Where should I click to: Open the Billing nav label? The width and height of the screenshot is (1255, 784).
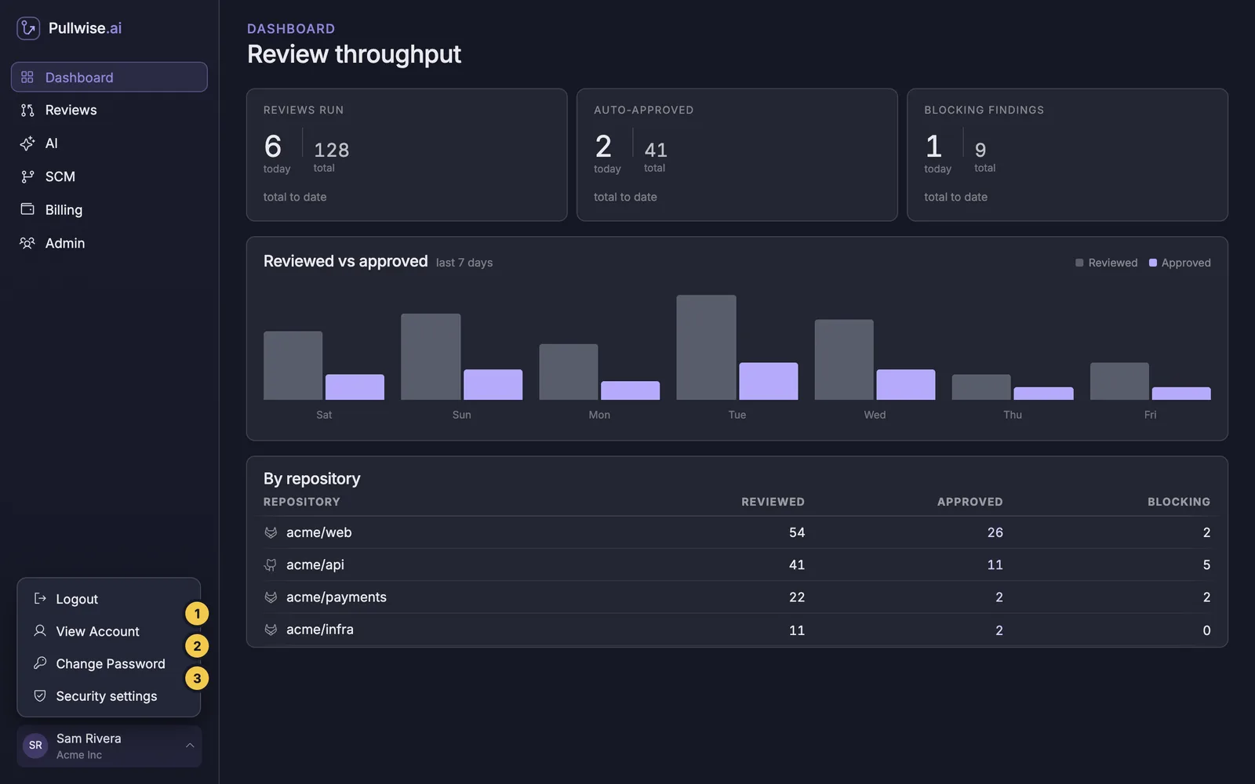64,210
